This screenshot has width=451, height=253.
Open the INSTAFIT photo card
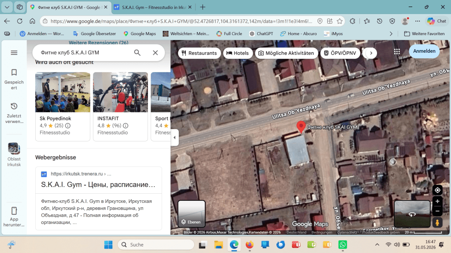[121, 92]
